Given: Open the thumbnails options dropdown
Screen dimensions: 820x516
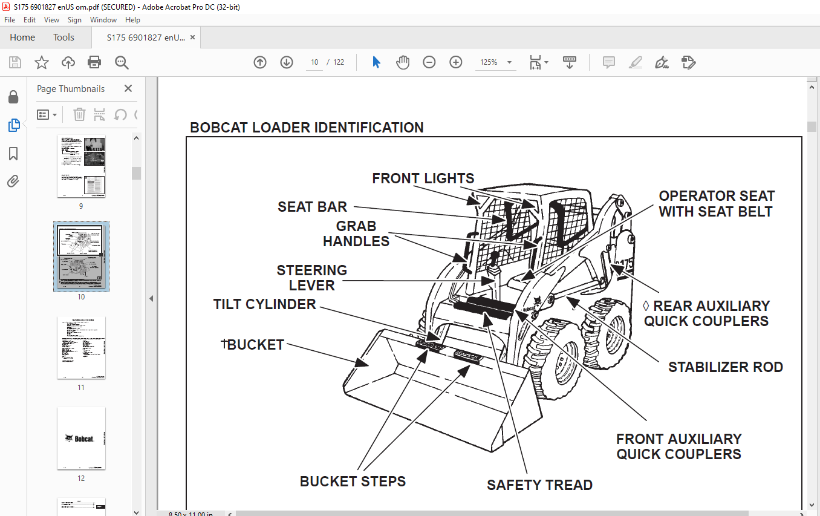Looking at the screenshot, I should pos(47,114).
